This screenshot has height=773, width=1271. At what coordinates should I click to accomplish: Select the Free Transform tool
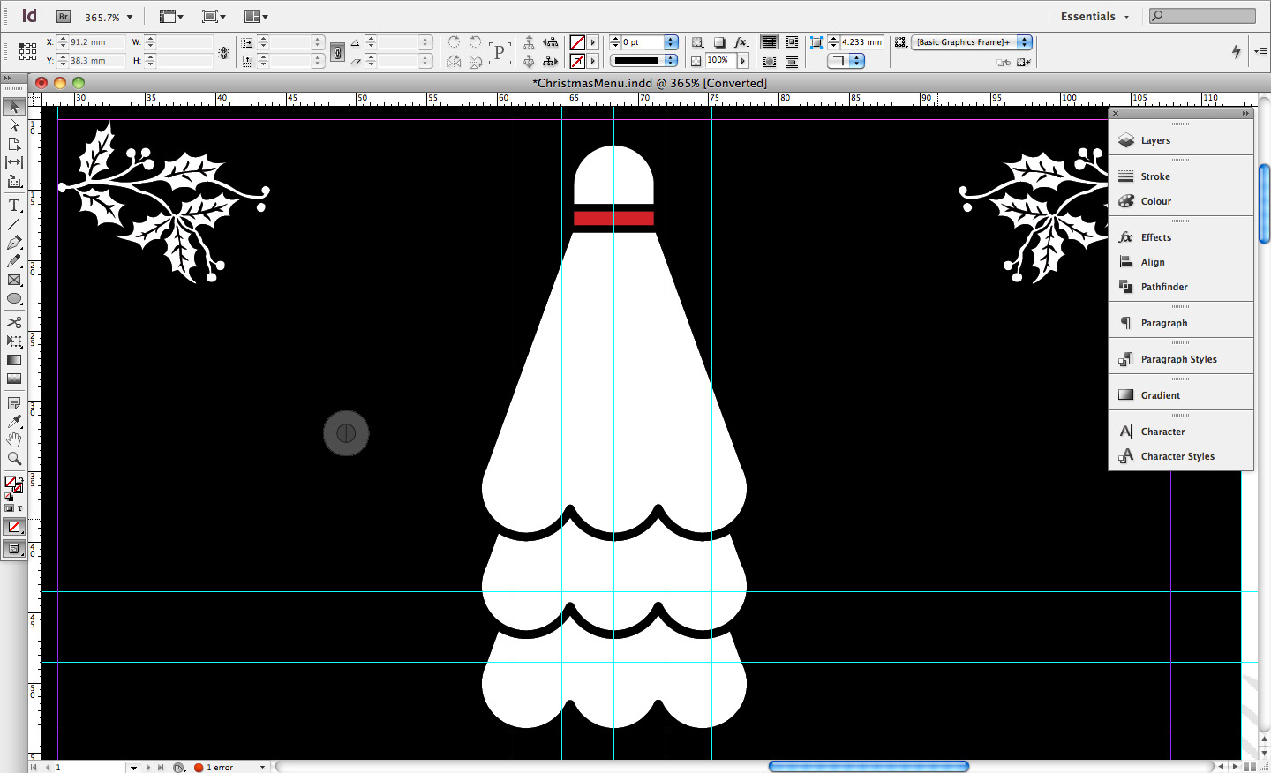tap(14, 341)
